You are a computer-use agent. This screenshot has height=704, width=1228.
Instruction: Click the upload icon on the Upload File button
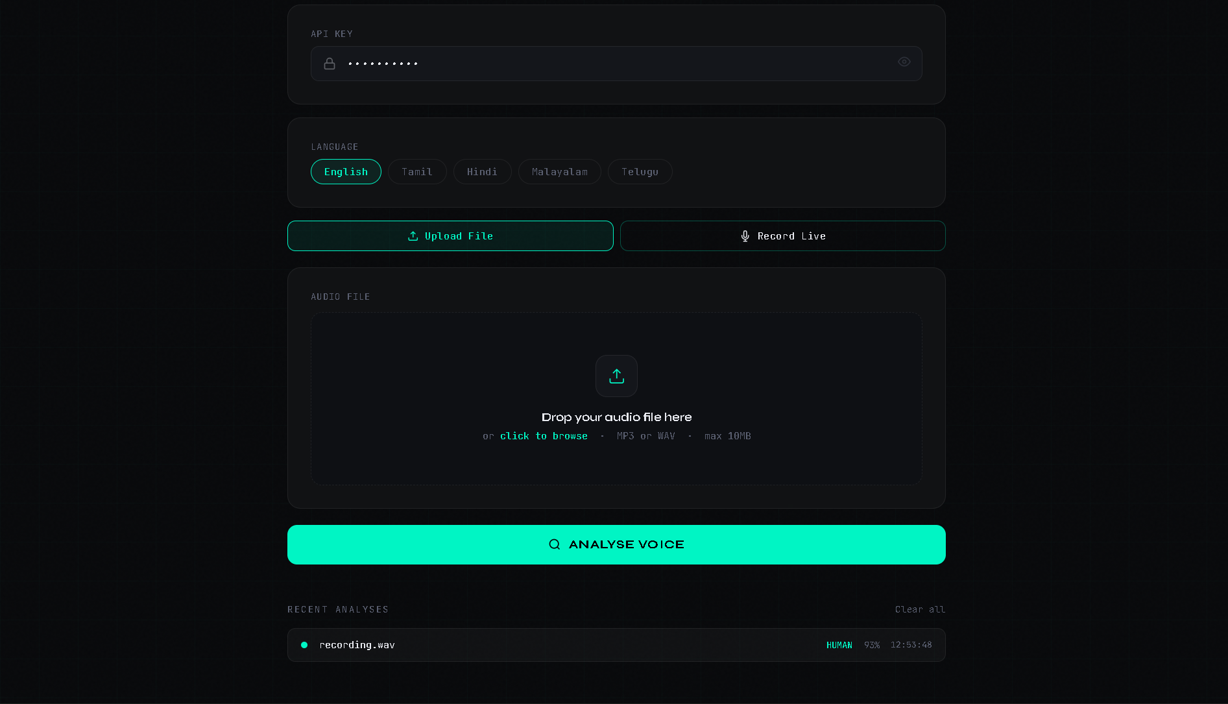[413, 236]
